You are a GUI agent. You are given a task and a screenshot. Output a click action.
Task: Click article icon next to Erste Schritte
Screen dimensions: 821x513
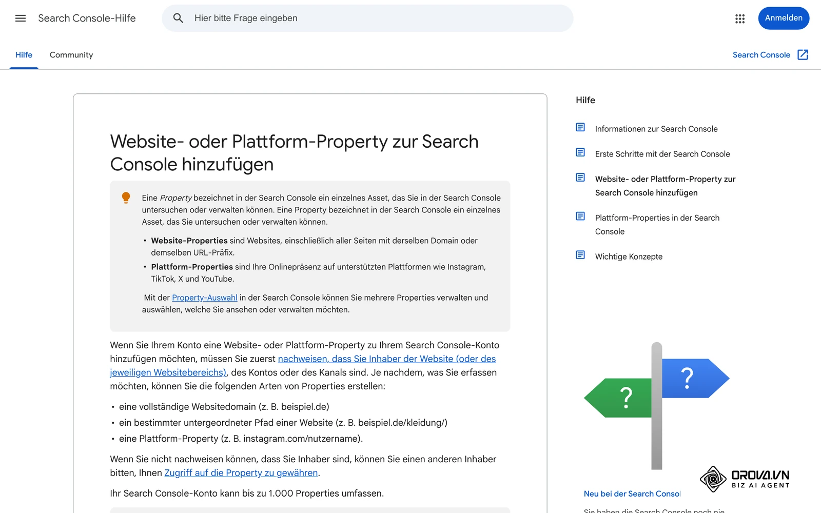tap(580, 152)
